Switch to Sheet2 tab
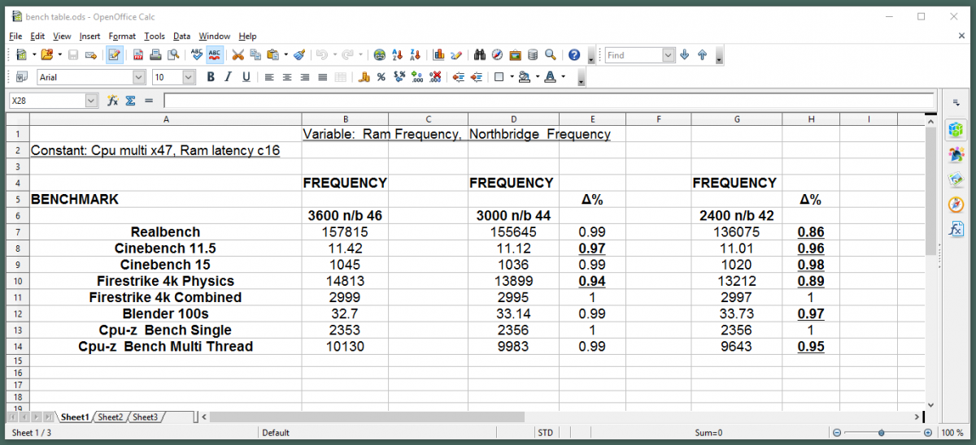Screen dimensions: 976x445 110,417
